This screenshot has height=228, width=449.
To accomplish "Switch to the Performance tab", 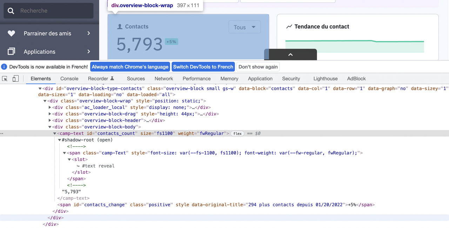I will coord(197,79).
